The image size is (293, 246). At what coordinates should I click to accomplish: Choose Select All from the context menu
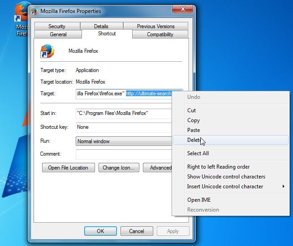[231, 153]
